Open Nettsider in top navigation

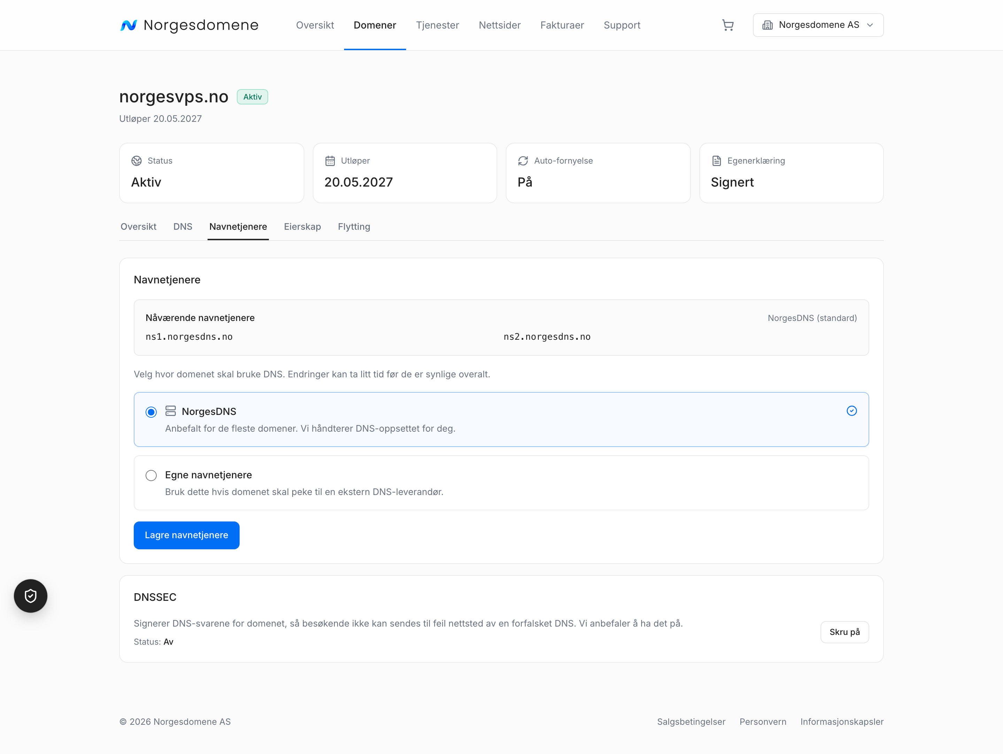point(499,25)
